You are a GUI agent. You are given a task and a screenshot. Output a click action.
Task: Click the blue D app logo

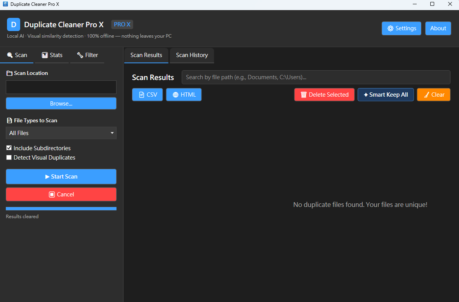click(14, 24)
